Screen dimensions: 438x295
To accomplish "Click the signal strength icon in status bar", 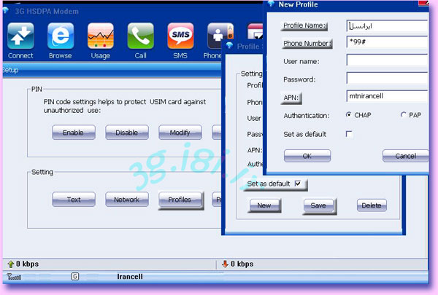I will coord(14,277).
